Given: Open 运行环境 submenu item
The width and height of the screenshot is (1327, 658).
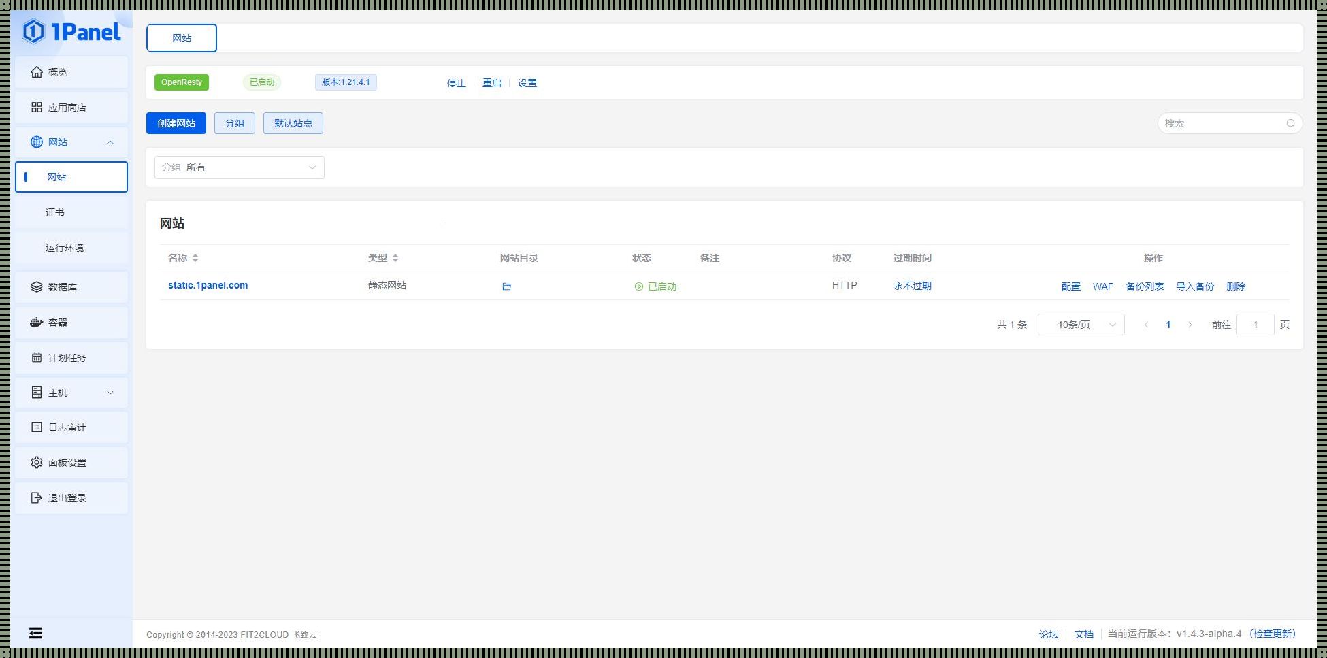Looking at the screenshot, I should point(71,248).
